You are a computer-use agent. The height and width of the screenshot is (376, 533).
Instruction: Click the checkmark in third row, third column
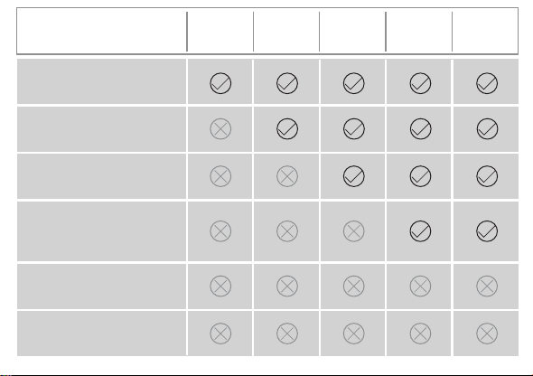[354, 176]
